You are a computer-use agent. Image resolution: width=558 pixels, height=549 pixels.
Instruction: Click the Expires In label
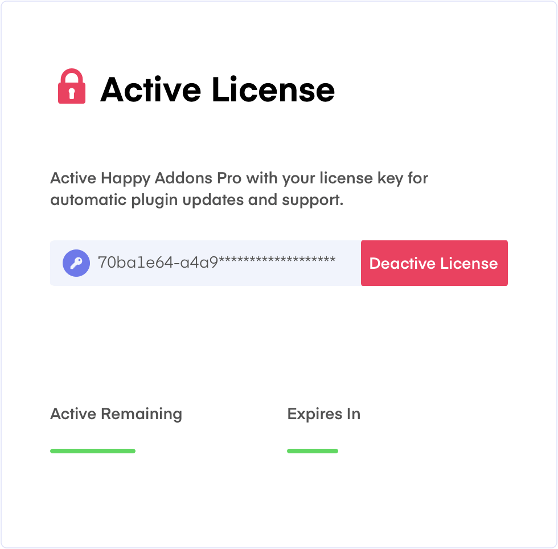[324, 414]
